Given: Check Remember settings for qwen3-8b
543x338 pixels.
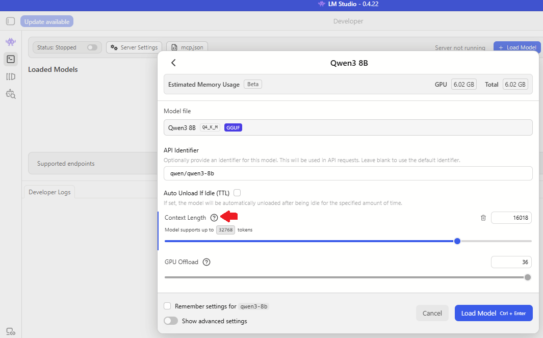Looking at the screenshot, I should 167,306.
